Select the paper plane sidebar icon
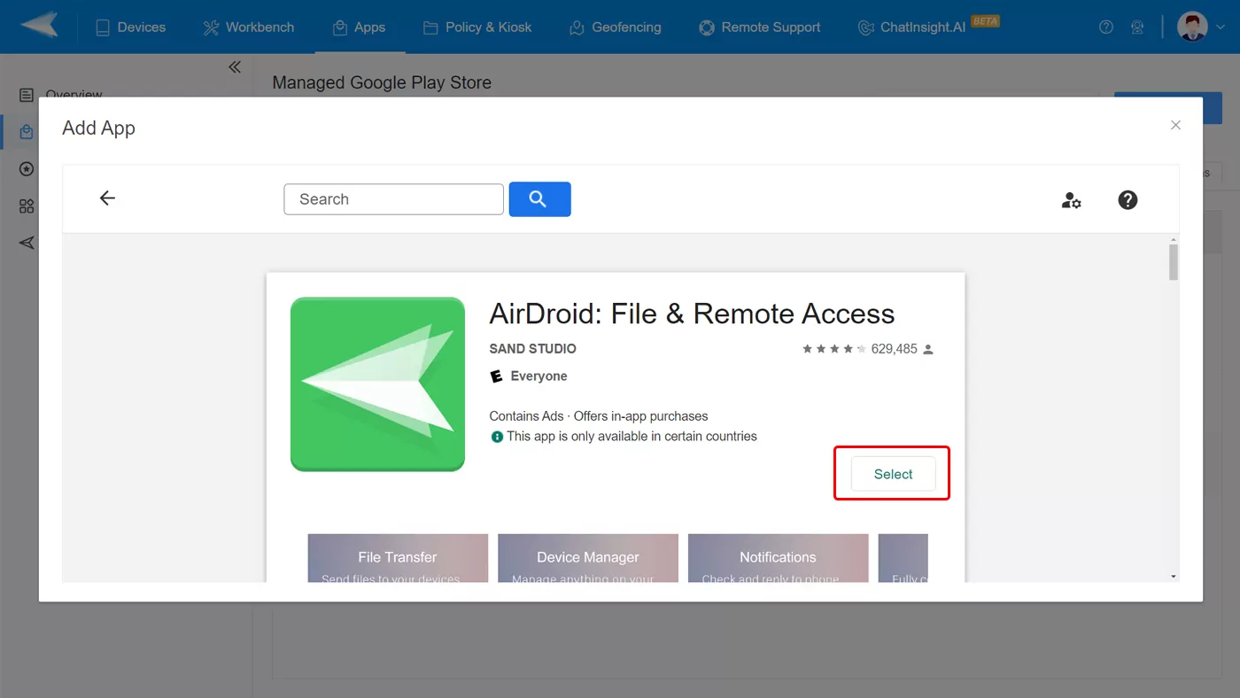 27,243
